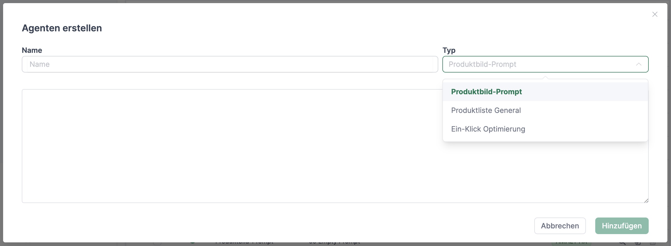Image resolution: width=671 pixels, height=246 pixels.
Task: Click the duplicate icon in the background row
Action: (x=637, y=243)
